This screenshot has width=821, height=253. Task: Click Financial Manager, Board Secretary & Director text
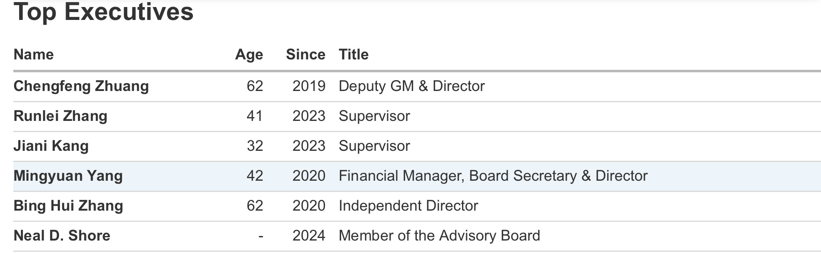[x=493, y=176]
